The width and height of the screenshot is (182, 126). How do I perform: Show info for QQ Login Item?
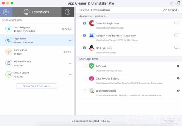84,48
